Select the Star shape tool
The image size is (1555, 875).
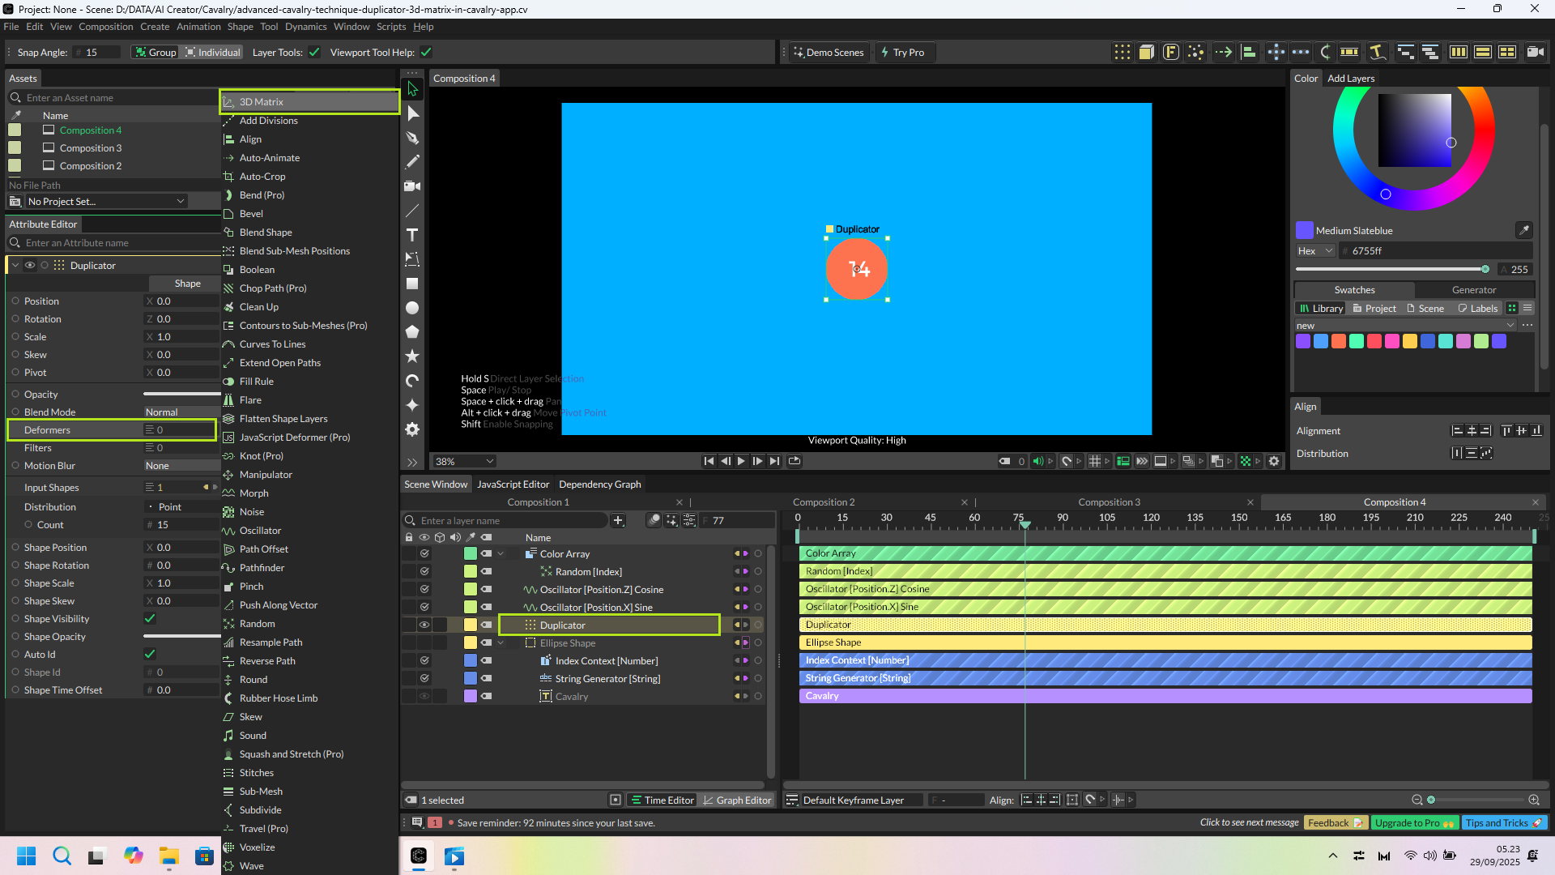pos(412,356)
